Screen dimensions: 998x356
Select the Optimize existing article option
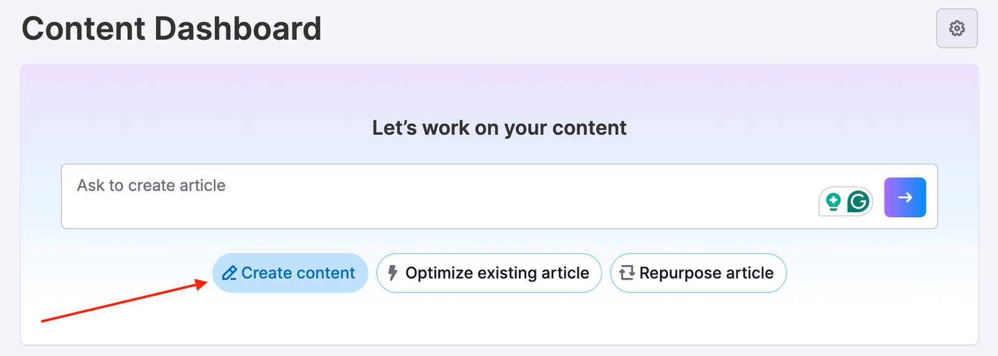point(489,273)
